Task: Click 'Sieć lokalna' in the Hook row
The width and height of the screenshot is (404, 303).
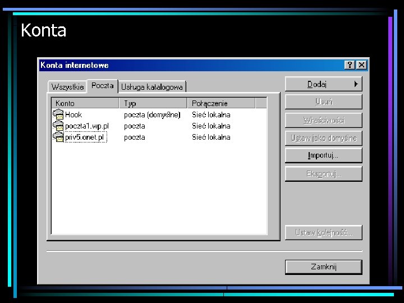Action: tap(211, 114)
